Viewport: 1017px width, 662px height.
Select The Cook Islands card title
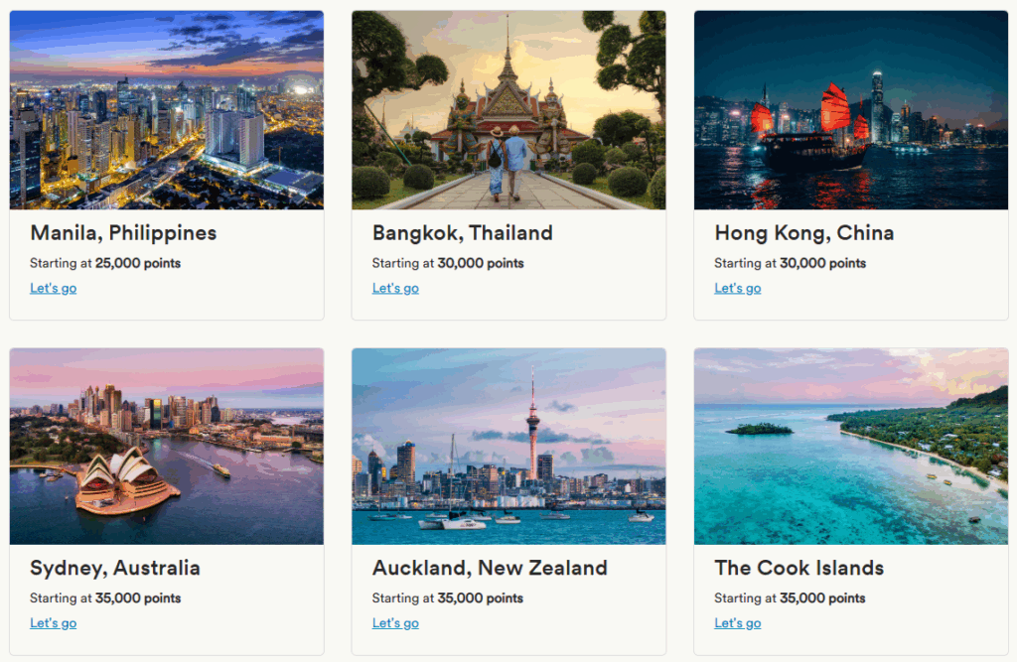point(799,569)
